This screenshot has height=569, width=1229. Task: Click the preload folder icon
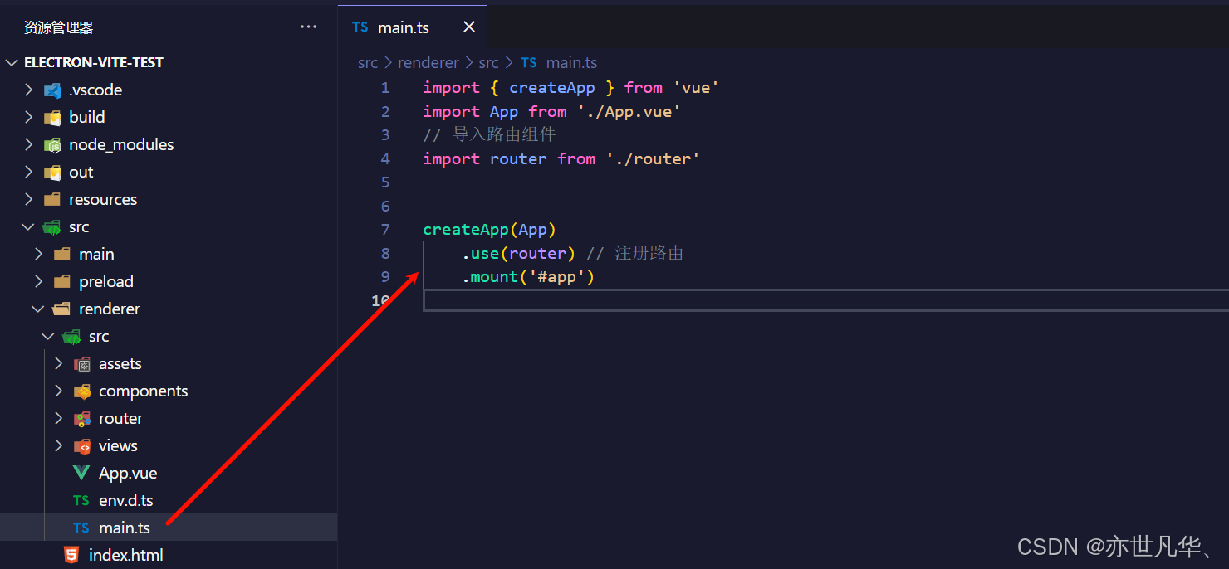62,281
